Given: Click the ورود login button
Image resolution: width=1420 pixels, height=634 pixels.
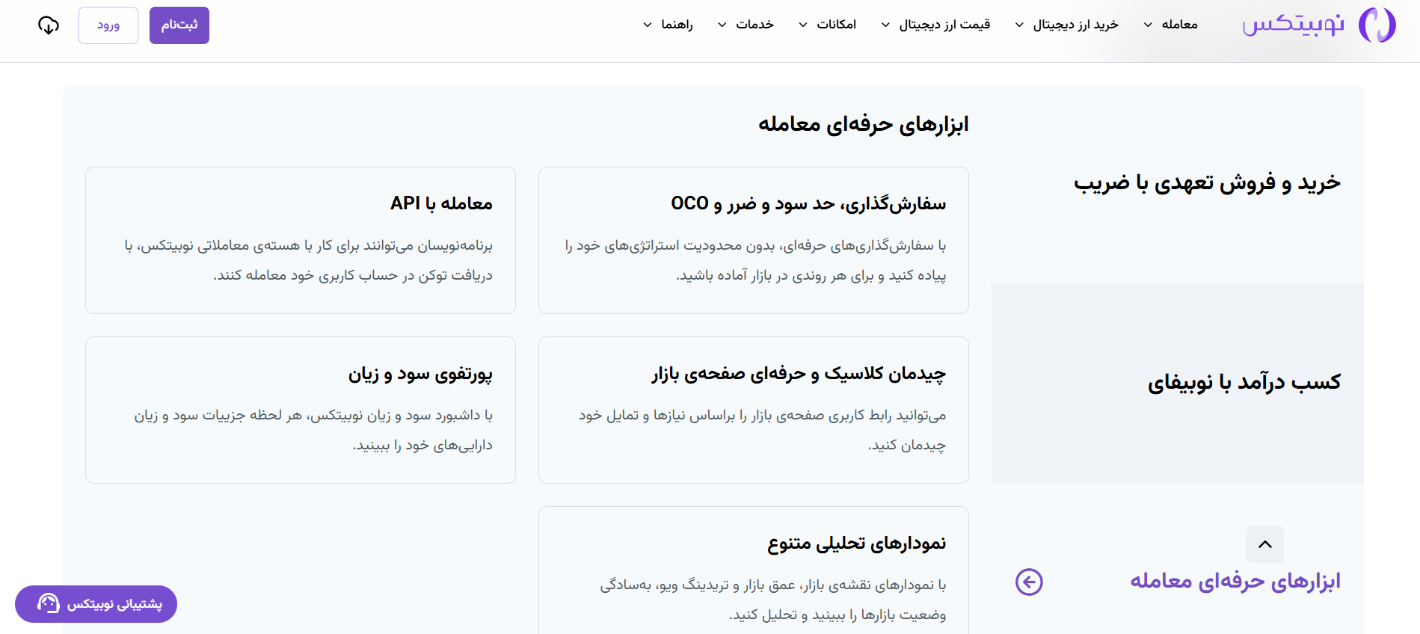Looking at the screenshot, I should point(108,25).
